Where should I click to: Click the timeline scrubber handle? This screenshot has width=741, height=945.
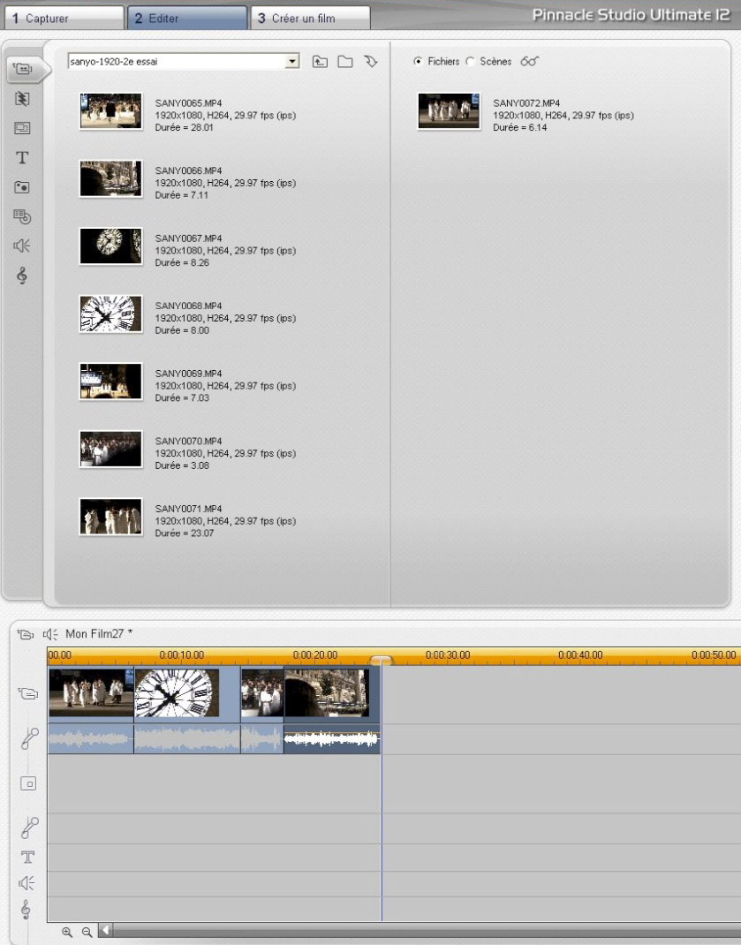[382, 661]
